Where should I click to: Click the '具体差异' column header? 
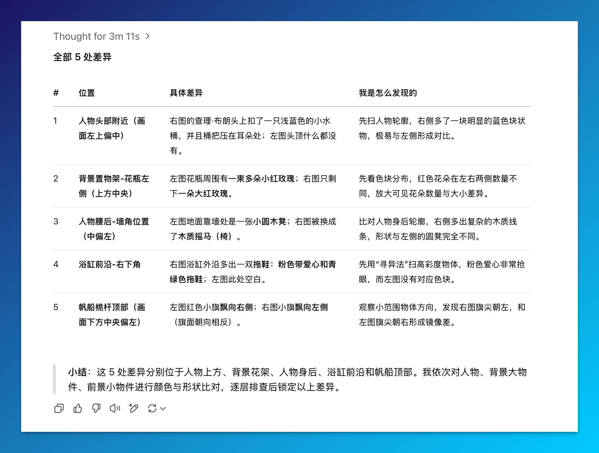point(186,93)
